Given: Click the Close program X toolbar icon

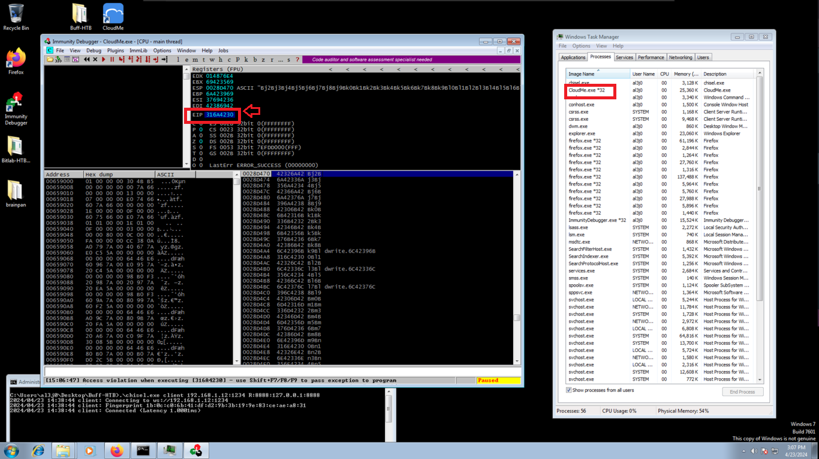Looking at the screenshot, I should [x=95, y=59].
